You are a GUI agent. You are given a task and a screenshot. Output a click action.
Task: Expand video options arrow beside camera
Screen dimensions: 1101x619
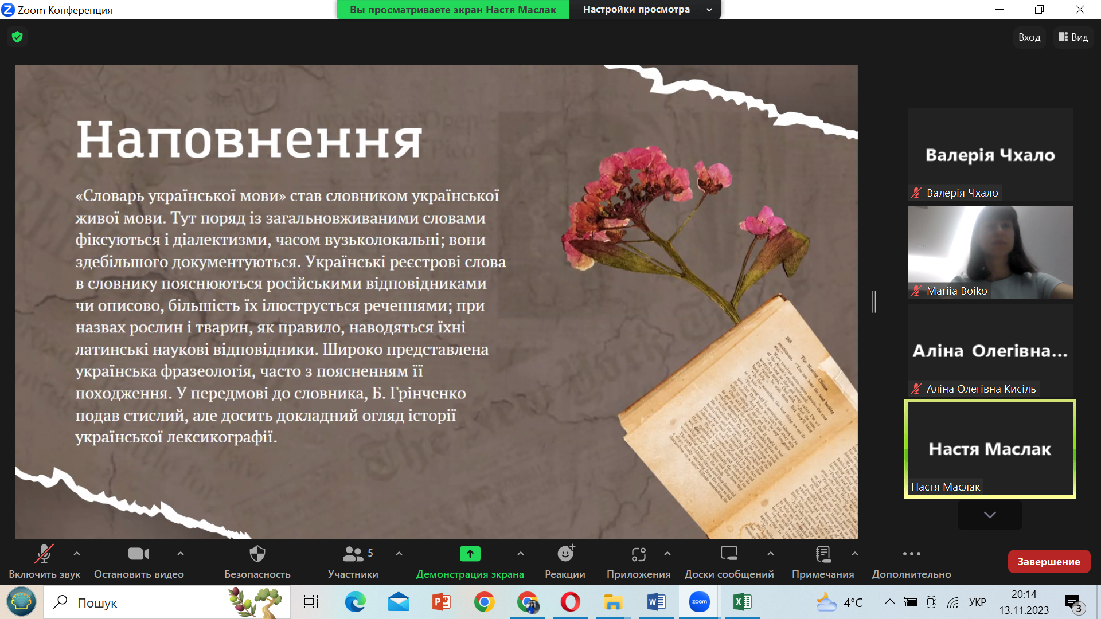coord(181,554)
